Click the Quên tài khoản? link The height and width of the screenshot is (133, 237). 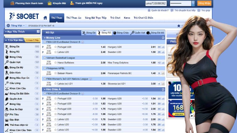pyautogui.click(x=158, y=10)
